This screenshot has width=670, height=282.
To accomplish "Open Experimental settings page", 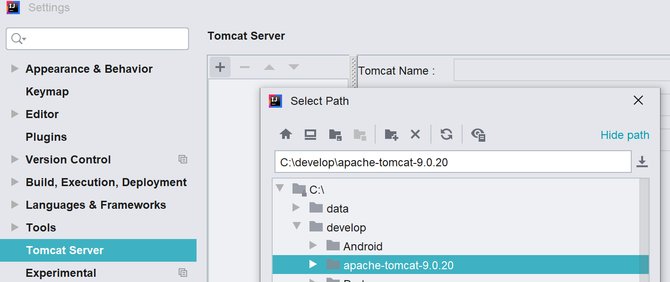I will coord(61,273).
